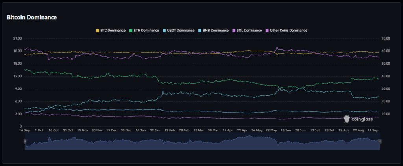Click the 14 Apr date on the x-axis
The width and height of the screenshot is (403, 166).
tap(228, 130)
